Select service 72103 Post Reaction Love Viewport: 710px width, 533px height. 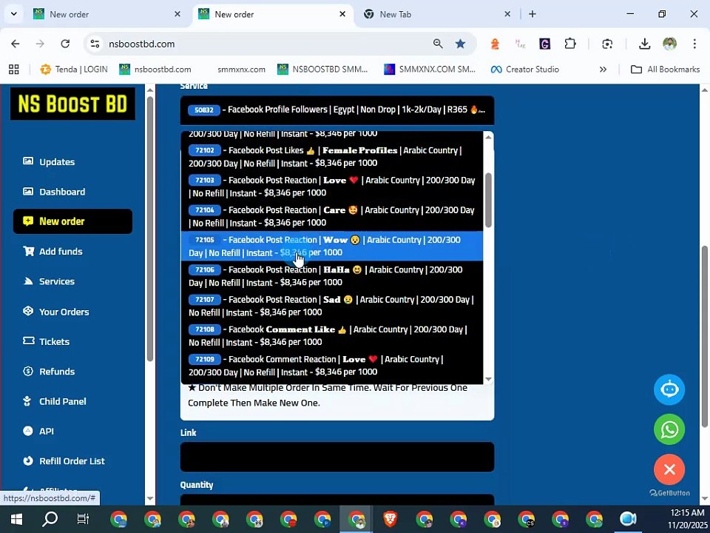(x=332, y=187)
